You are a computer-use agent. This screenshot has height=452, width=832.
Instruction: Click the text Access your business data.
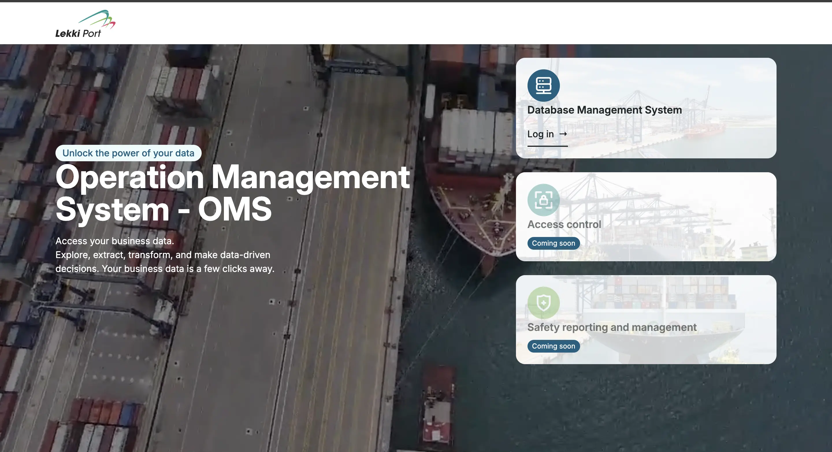[115, 241]
